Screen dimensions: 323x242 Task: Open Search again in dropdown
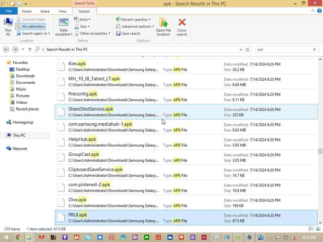coord(33,33)
